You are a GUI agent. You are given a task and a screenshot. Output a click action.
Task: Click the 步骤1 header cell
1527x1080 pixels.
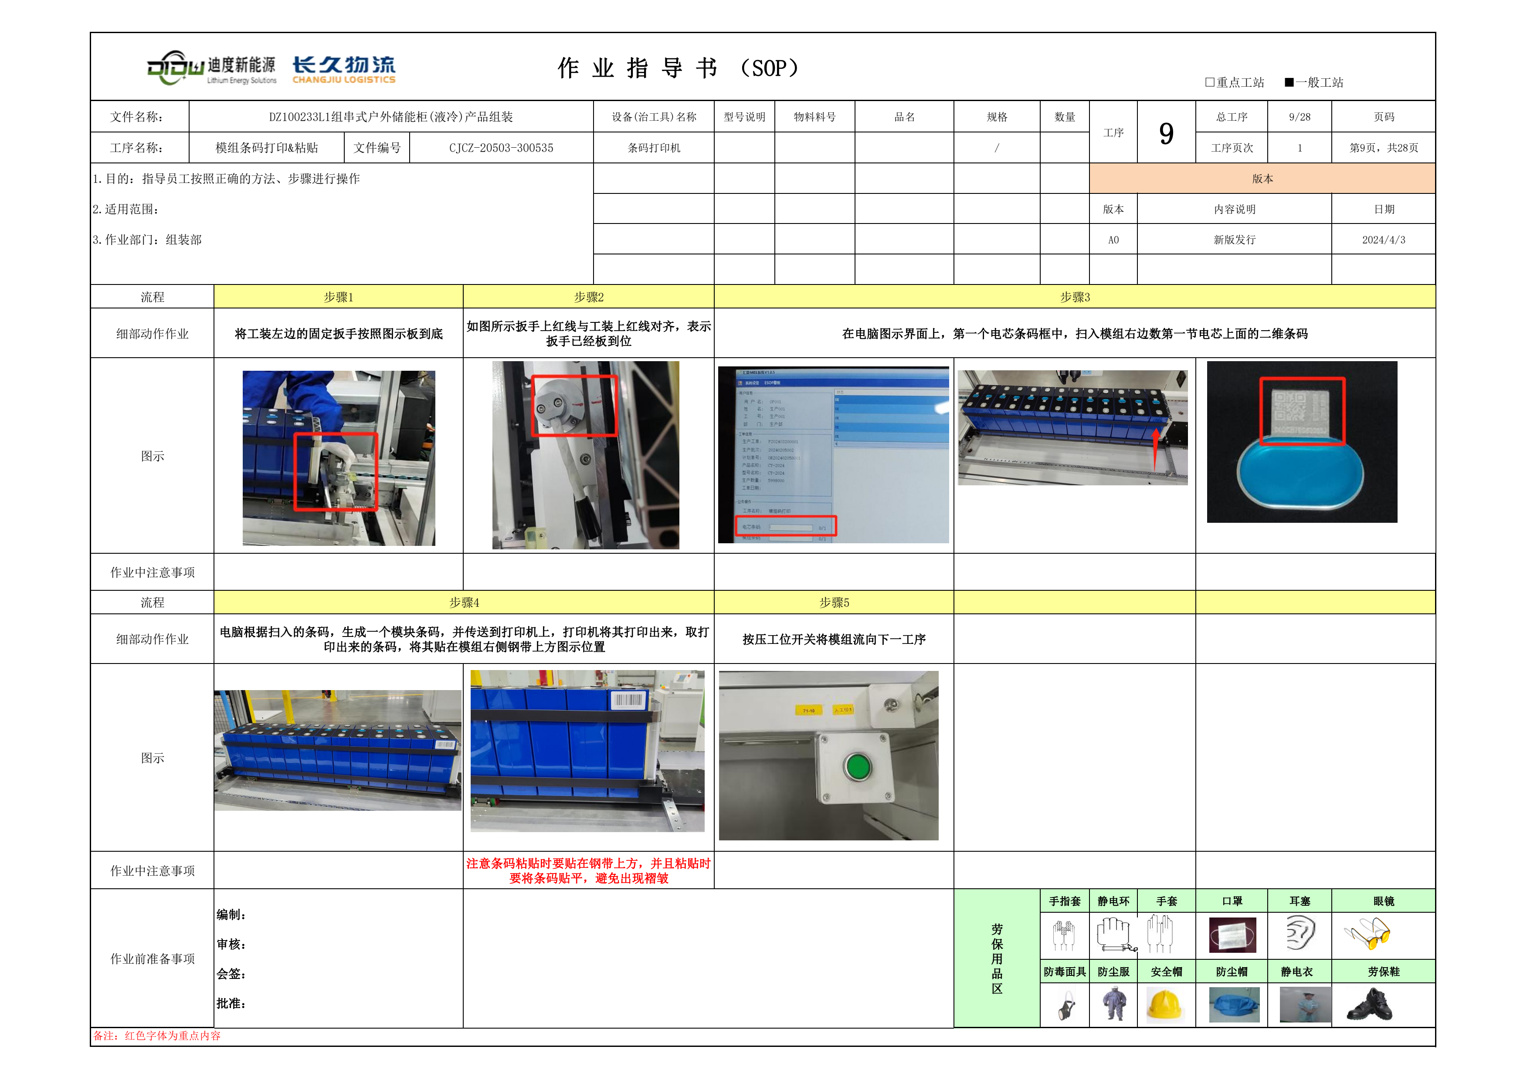(x=338, y=297)
